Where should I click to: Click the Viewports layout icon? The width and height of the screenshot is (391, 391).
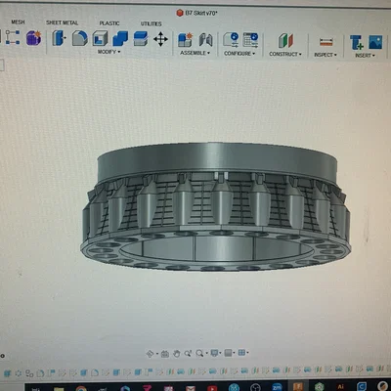click(x=241, y=353)
